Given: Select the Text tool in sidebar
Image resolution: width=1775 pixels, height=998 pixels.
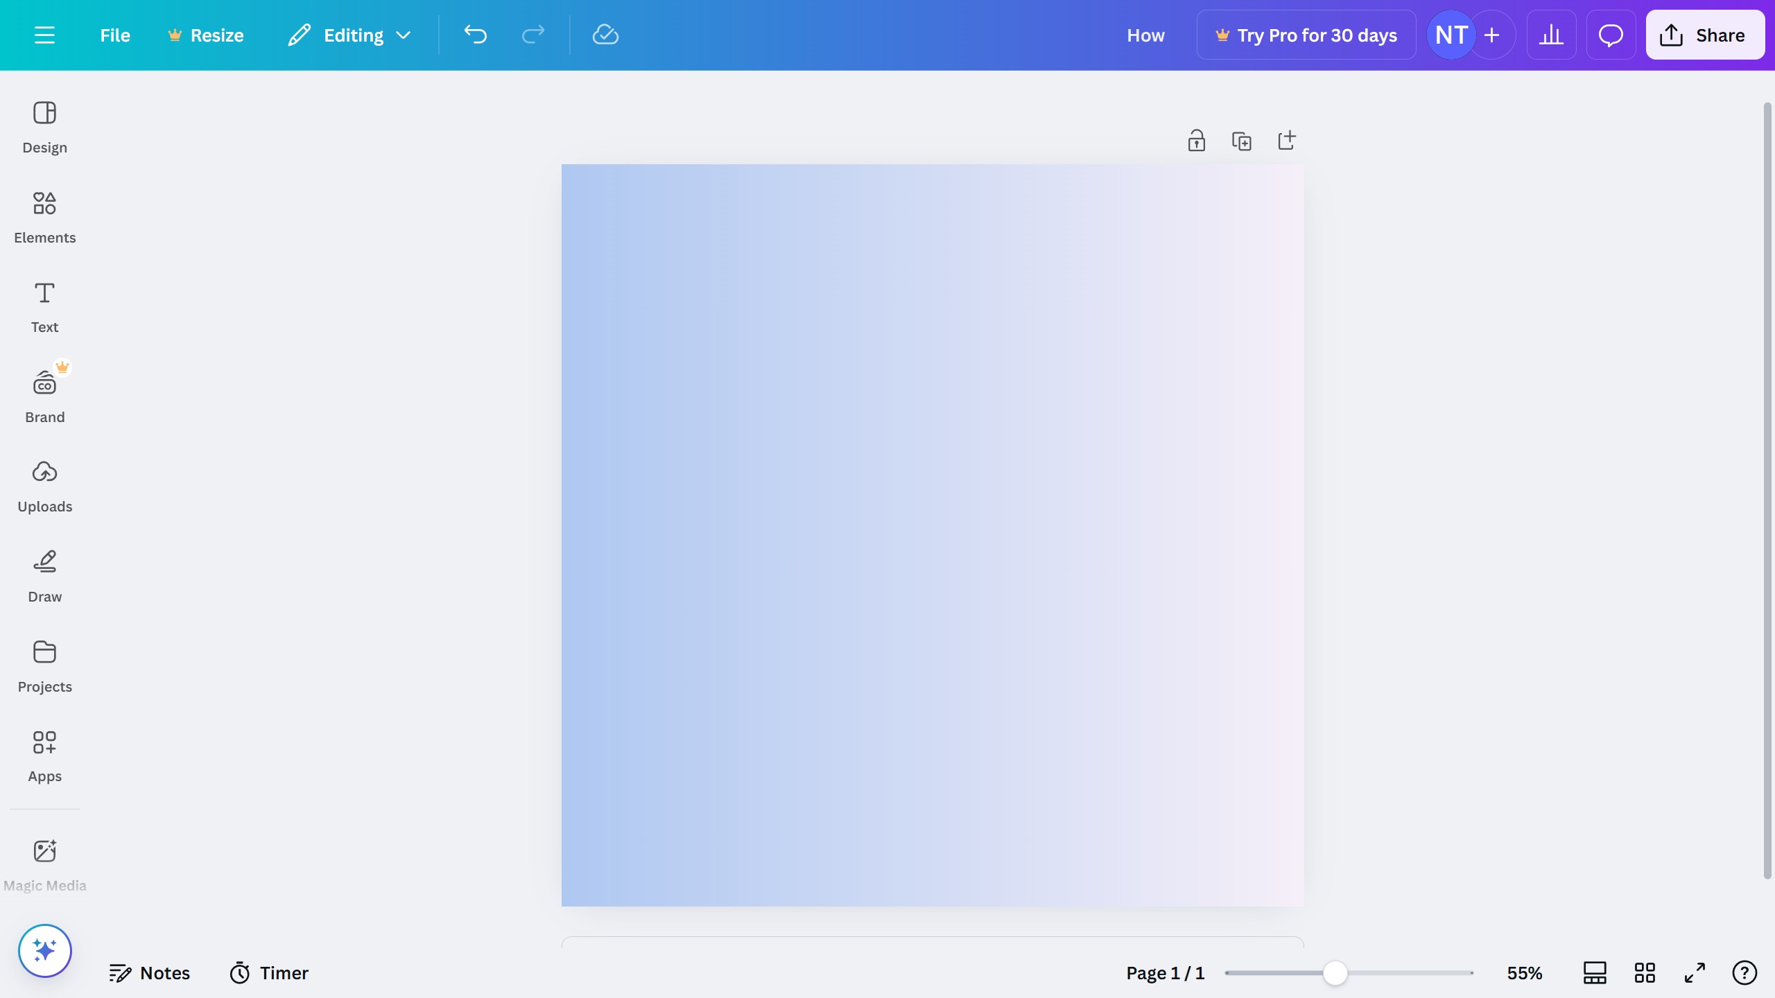Looking at the screenshot, I should pos(44,306).
